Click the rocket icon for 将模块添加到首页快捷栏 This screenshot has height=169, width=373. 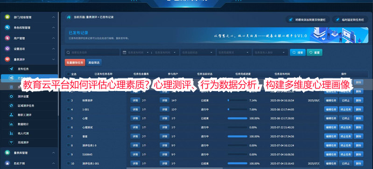pyautogui.click(x=290, y=20)
